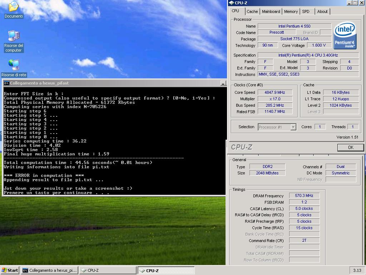Click the Version 1.51 label

pyautogui.click(x=347, y=137)
